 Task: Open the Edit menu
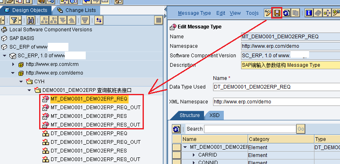tap(221, 13)
